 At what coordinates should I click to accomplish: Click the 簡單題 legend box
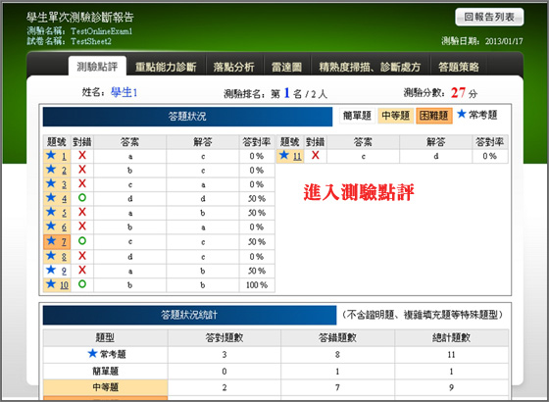tap(358, 116)
